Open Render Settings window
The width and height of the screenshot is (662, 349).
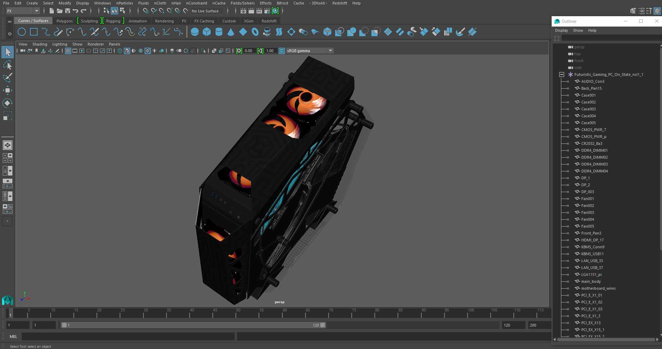pyautogui.click(x=267, y=11)
